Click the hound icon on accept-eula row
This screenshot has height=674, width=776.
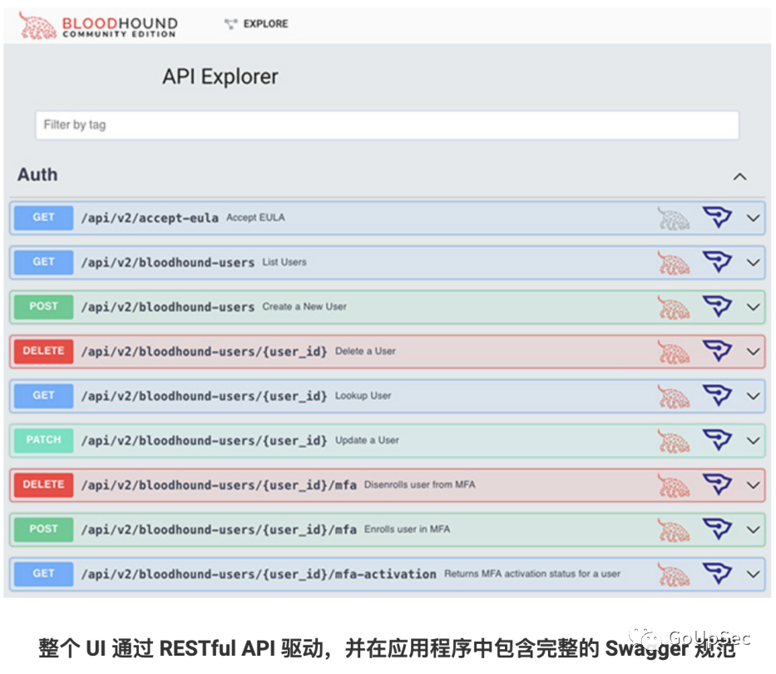point(674,218)
